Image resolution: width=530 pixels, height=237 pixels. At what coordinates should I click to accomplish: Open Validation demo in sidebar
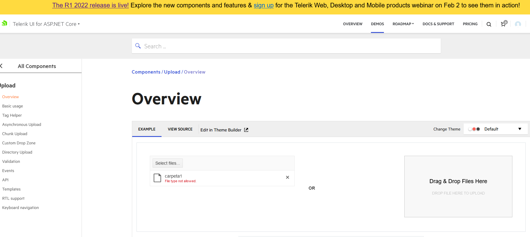(11, 162)
